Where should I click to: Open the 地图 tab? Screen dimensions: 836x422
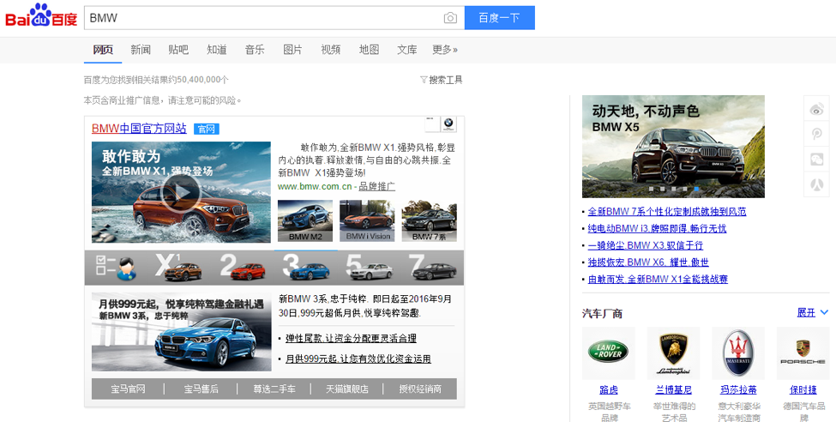point(369,50)
